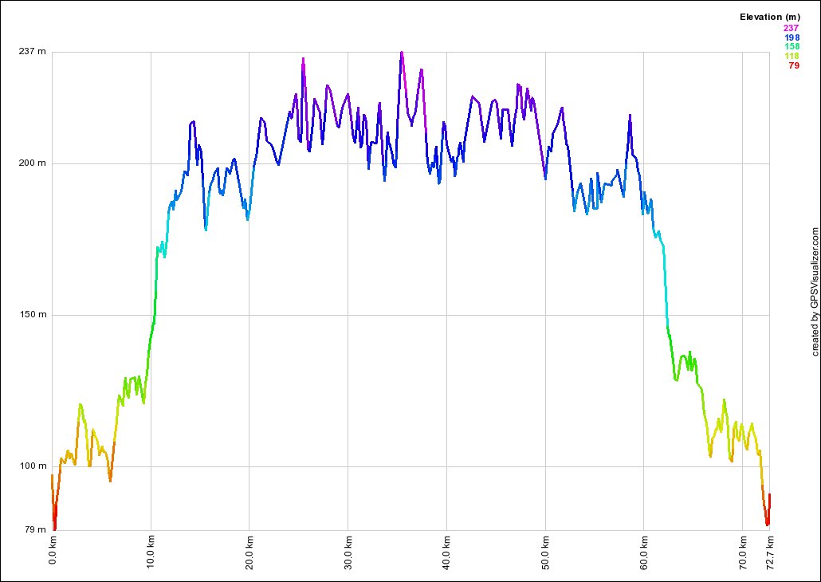Click the highest magenta peak of the profile
The image size is (821, 582).
402,53
